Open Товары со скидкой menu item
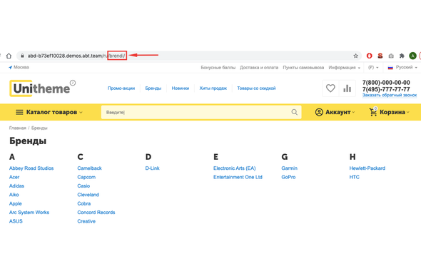 [256, 88]
